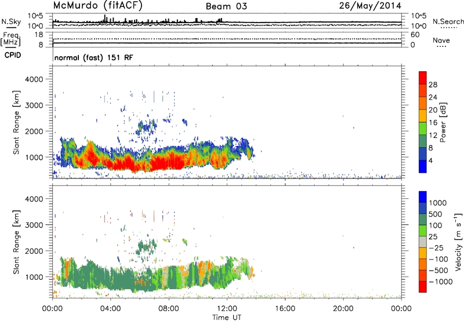This screenshot has width=464, height=321.
Task: Click the McMurdo (fitACF) title text
Action: 97,6
